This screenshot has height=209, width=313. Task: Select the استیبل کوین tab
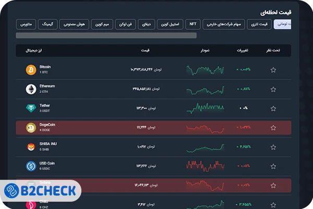point(170,24)
